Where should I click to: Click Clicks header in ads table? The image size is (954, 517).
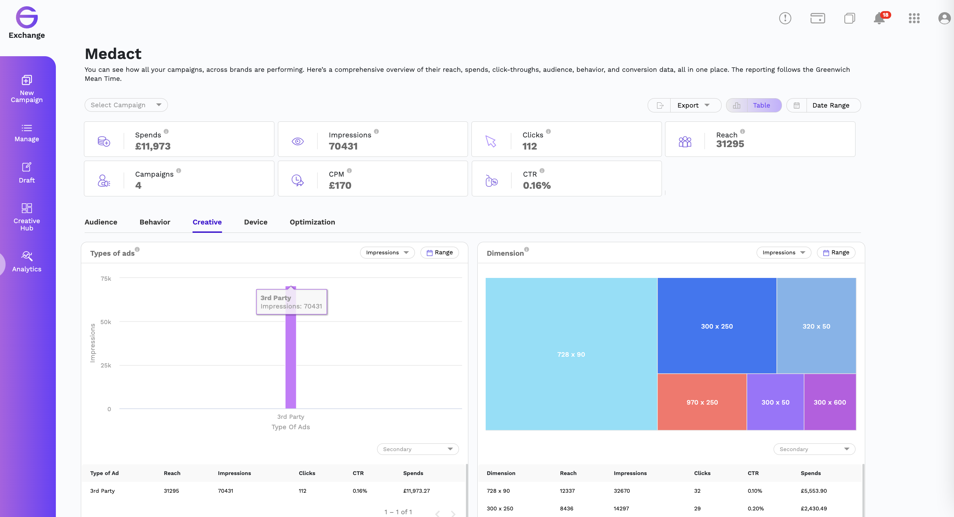coord(307,473)
